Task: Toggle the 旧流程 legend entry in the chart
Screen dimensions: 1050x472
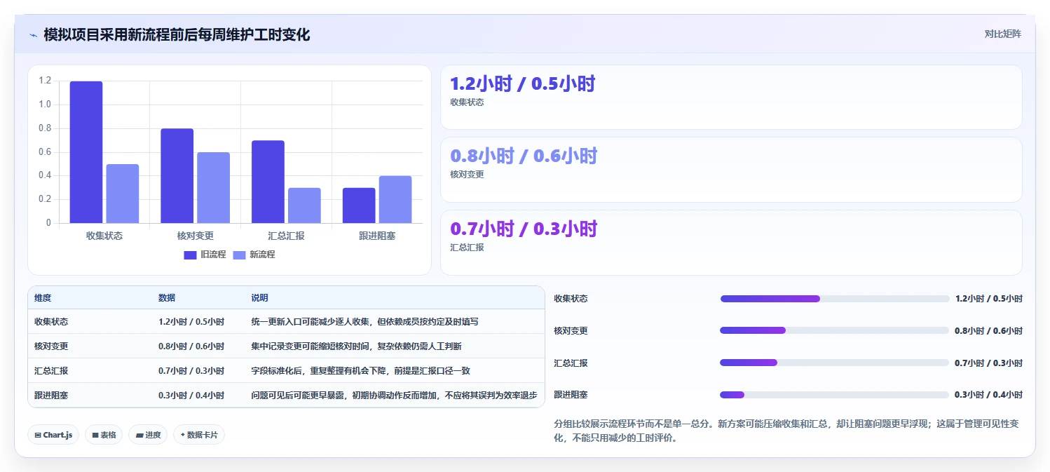Action: tap(205, 255)
